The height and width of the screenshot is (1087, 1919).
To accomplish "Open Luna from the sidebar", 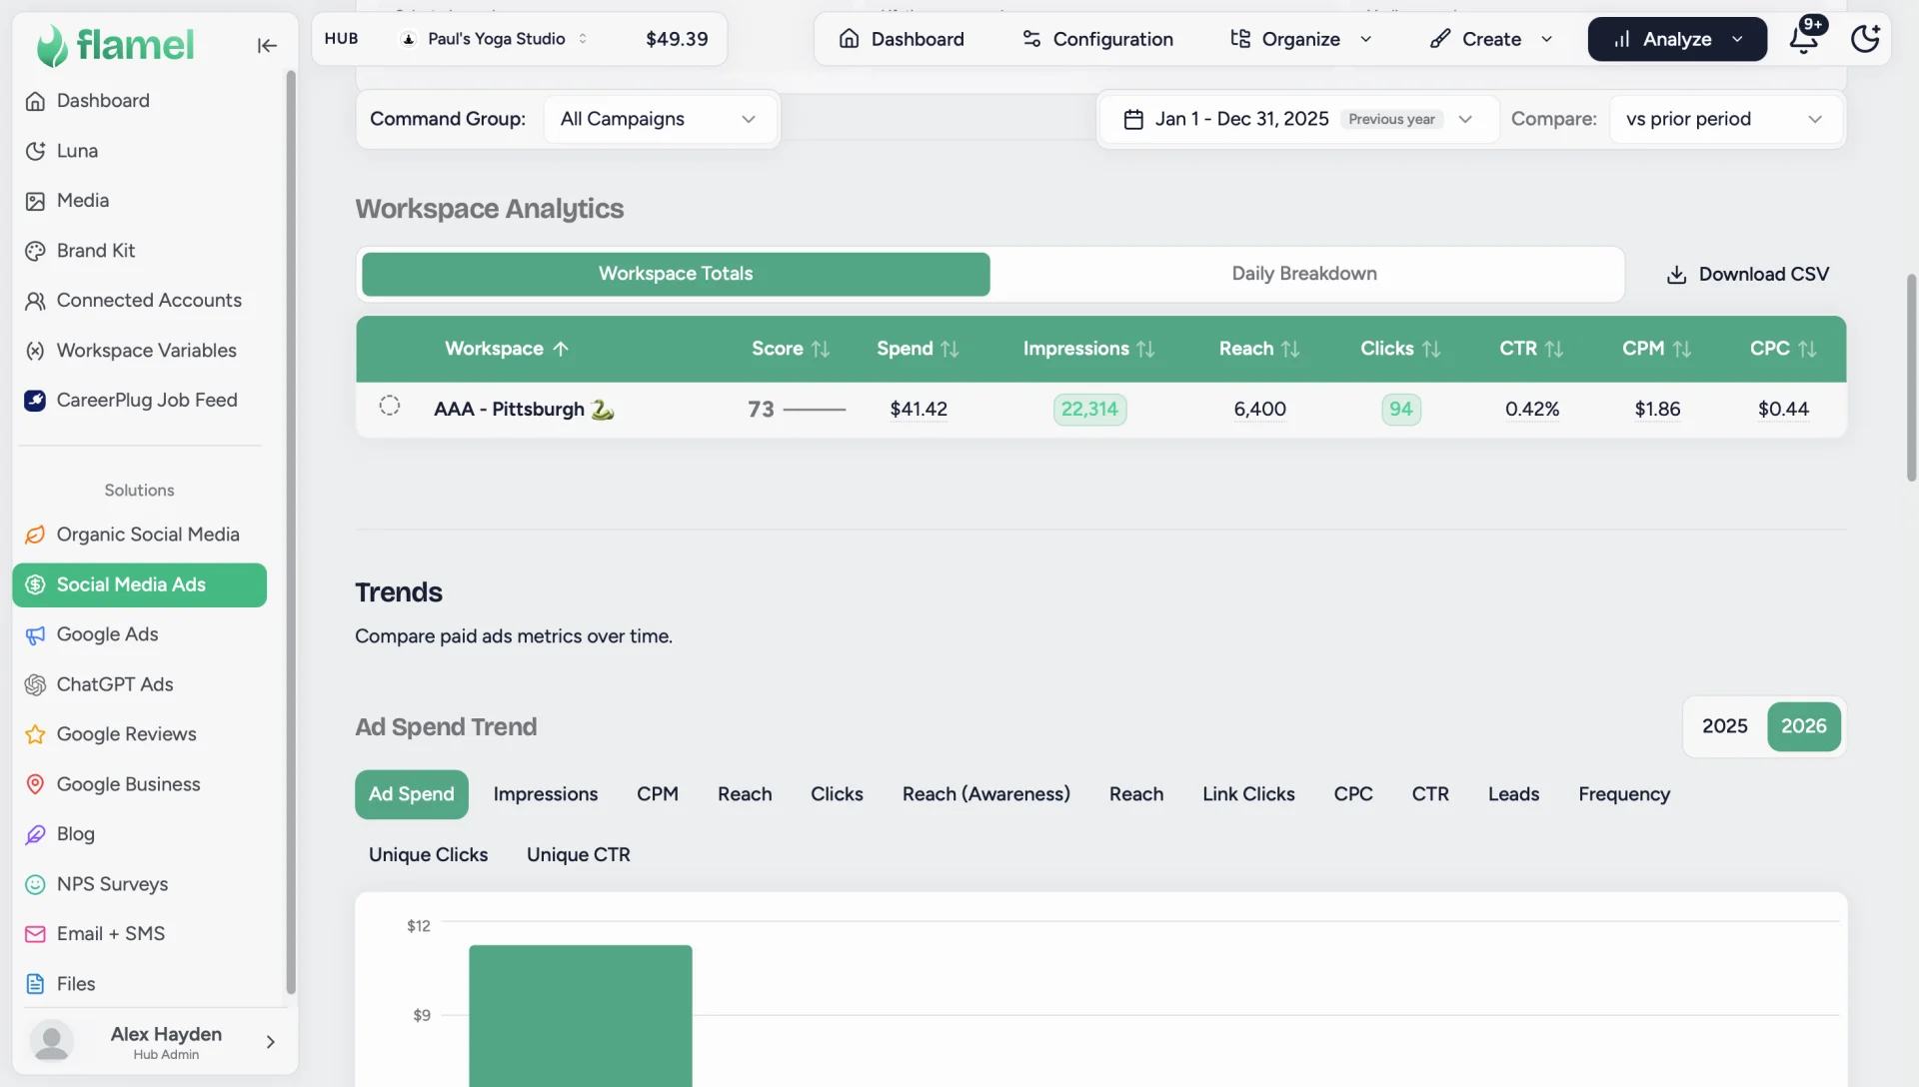I will (140, 151).
